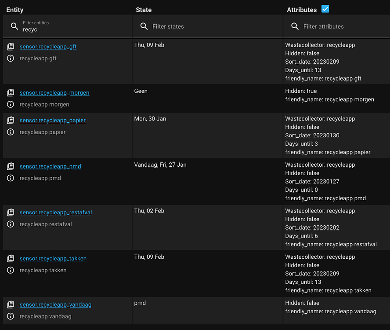Click the magnifier icon in Filter states
The image size is (390, 330).
[144, 26]
